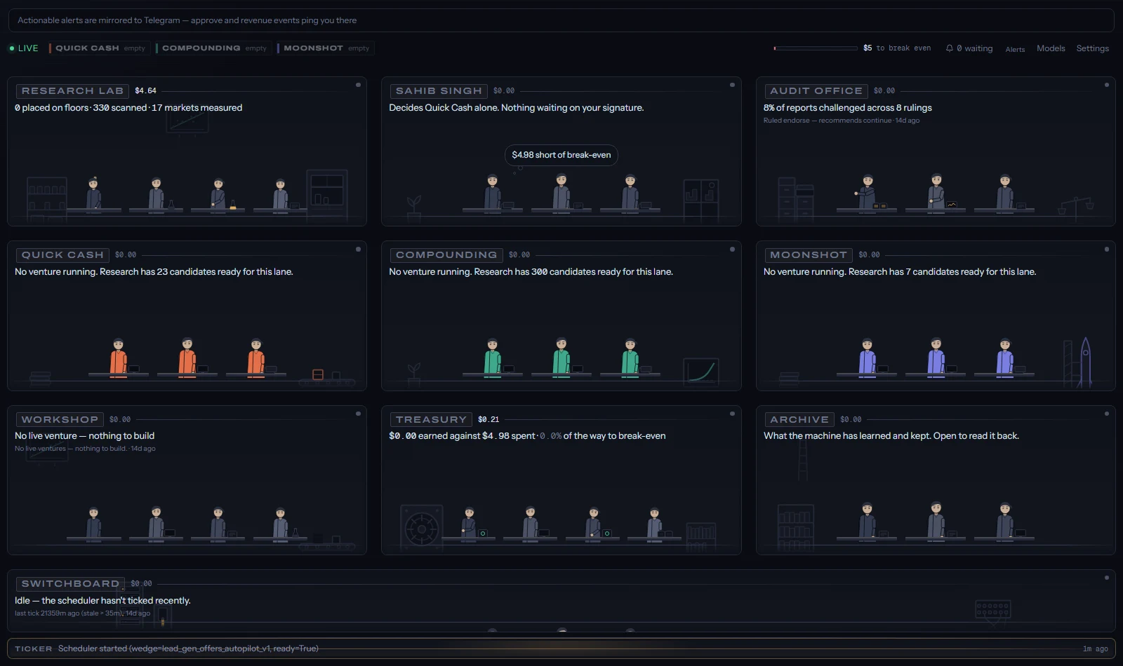The image size is (1123, 666).
Task: Open the WORKSHOP card title
Action: [x=60, y=419]
